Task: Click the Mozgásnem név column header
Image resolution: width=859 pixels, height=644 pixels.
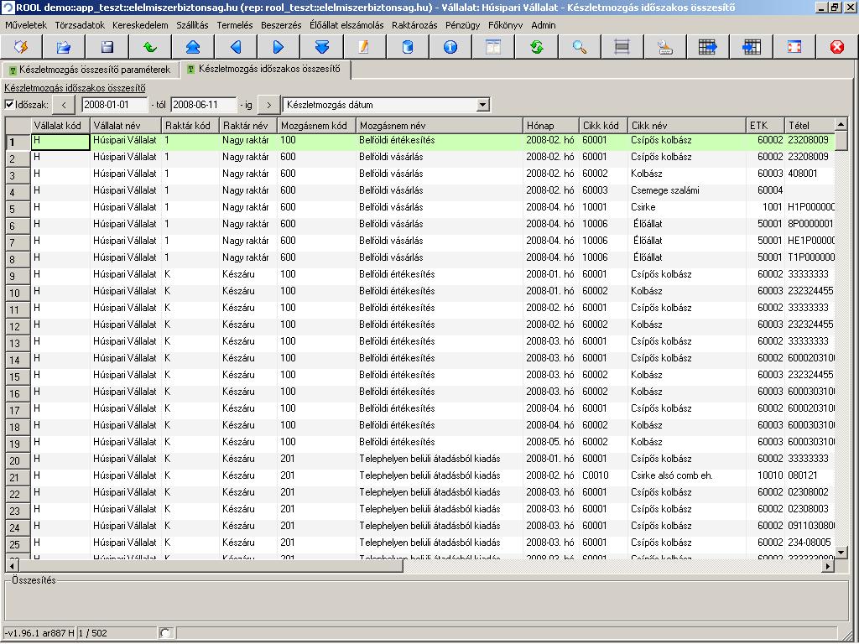Action: coord(439,125)
